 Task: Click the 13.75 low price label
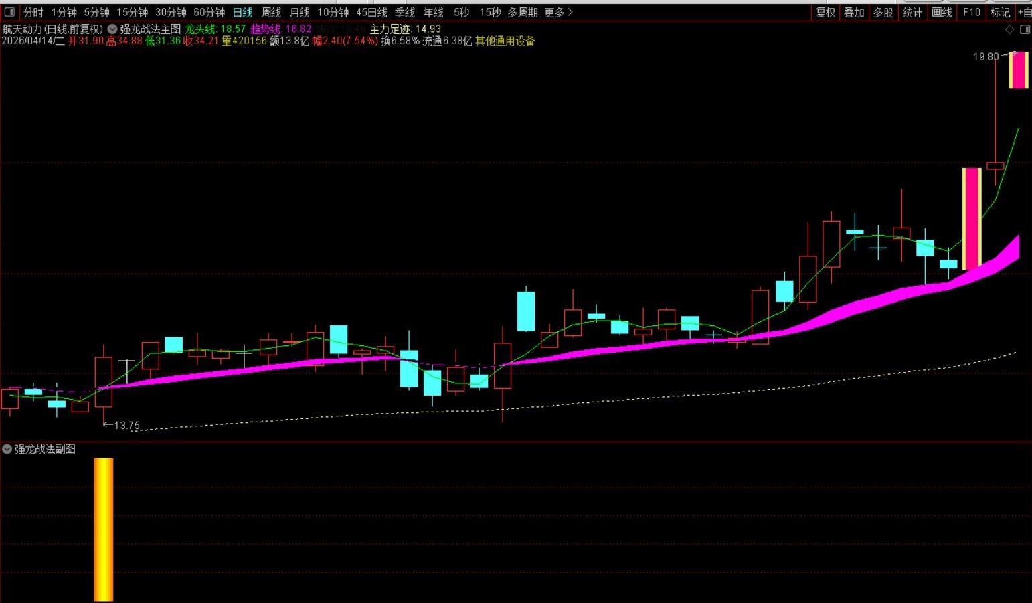tap(126, 426)
